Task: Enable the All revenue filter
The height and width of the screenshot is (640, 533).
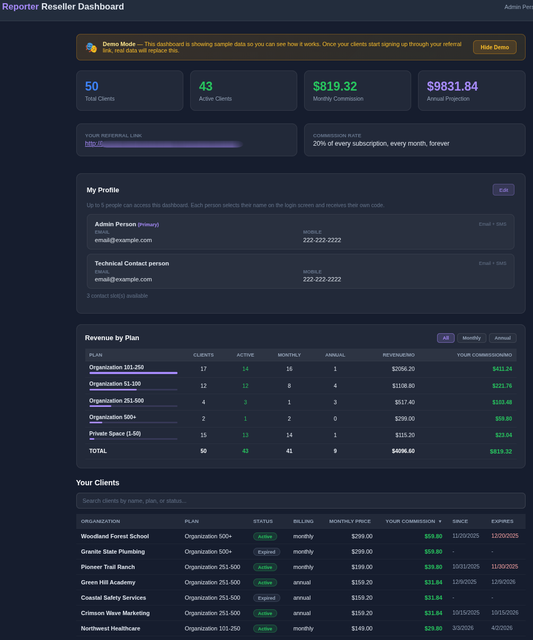Action: 446,338
